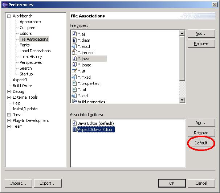Select Build Order in the tree
Viewport: 220px width, 193px height.
click(x=22, y=86)
